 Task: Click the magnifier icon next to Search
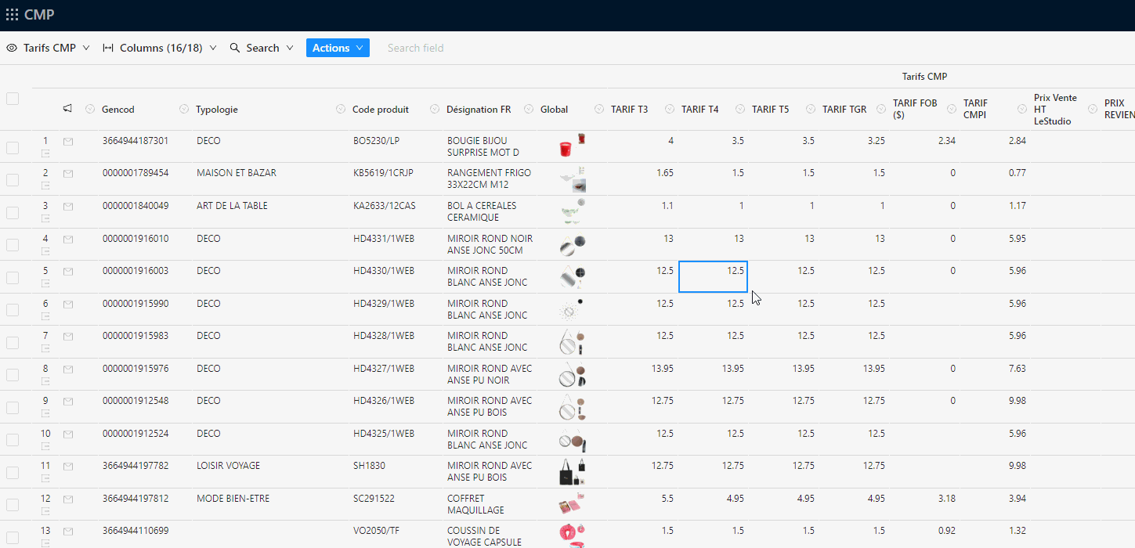[x=235, y=48]
